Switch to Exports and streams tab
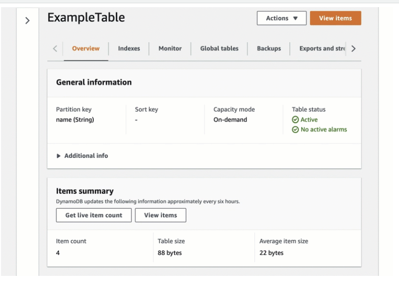The width and height of the screenshot is (399, 282). [322, 48]
